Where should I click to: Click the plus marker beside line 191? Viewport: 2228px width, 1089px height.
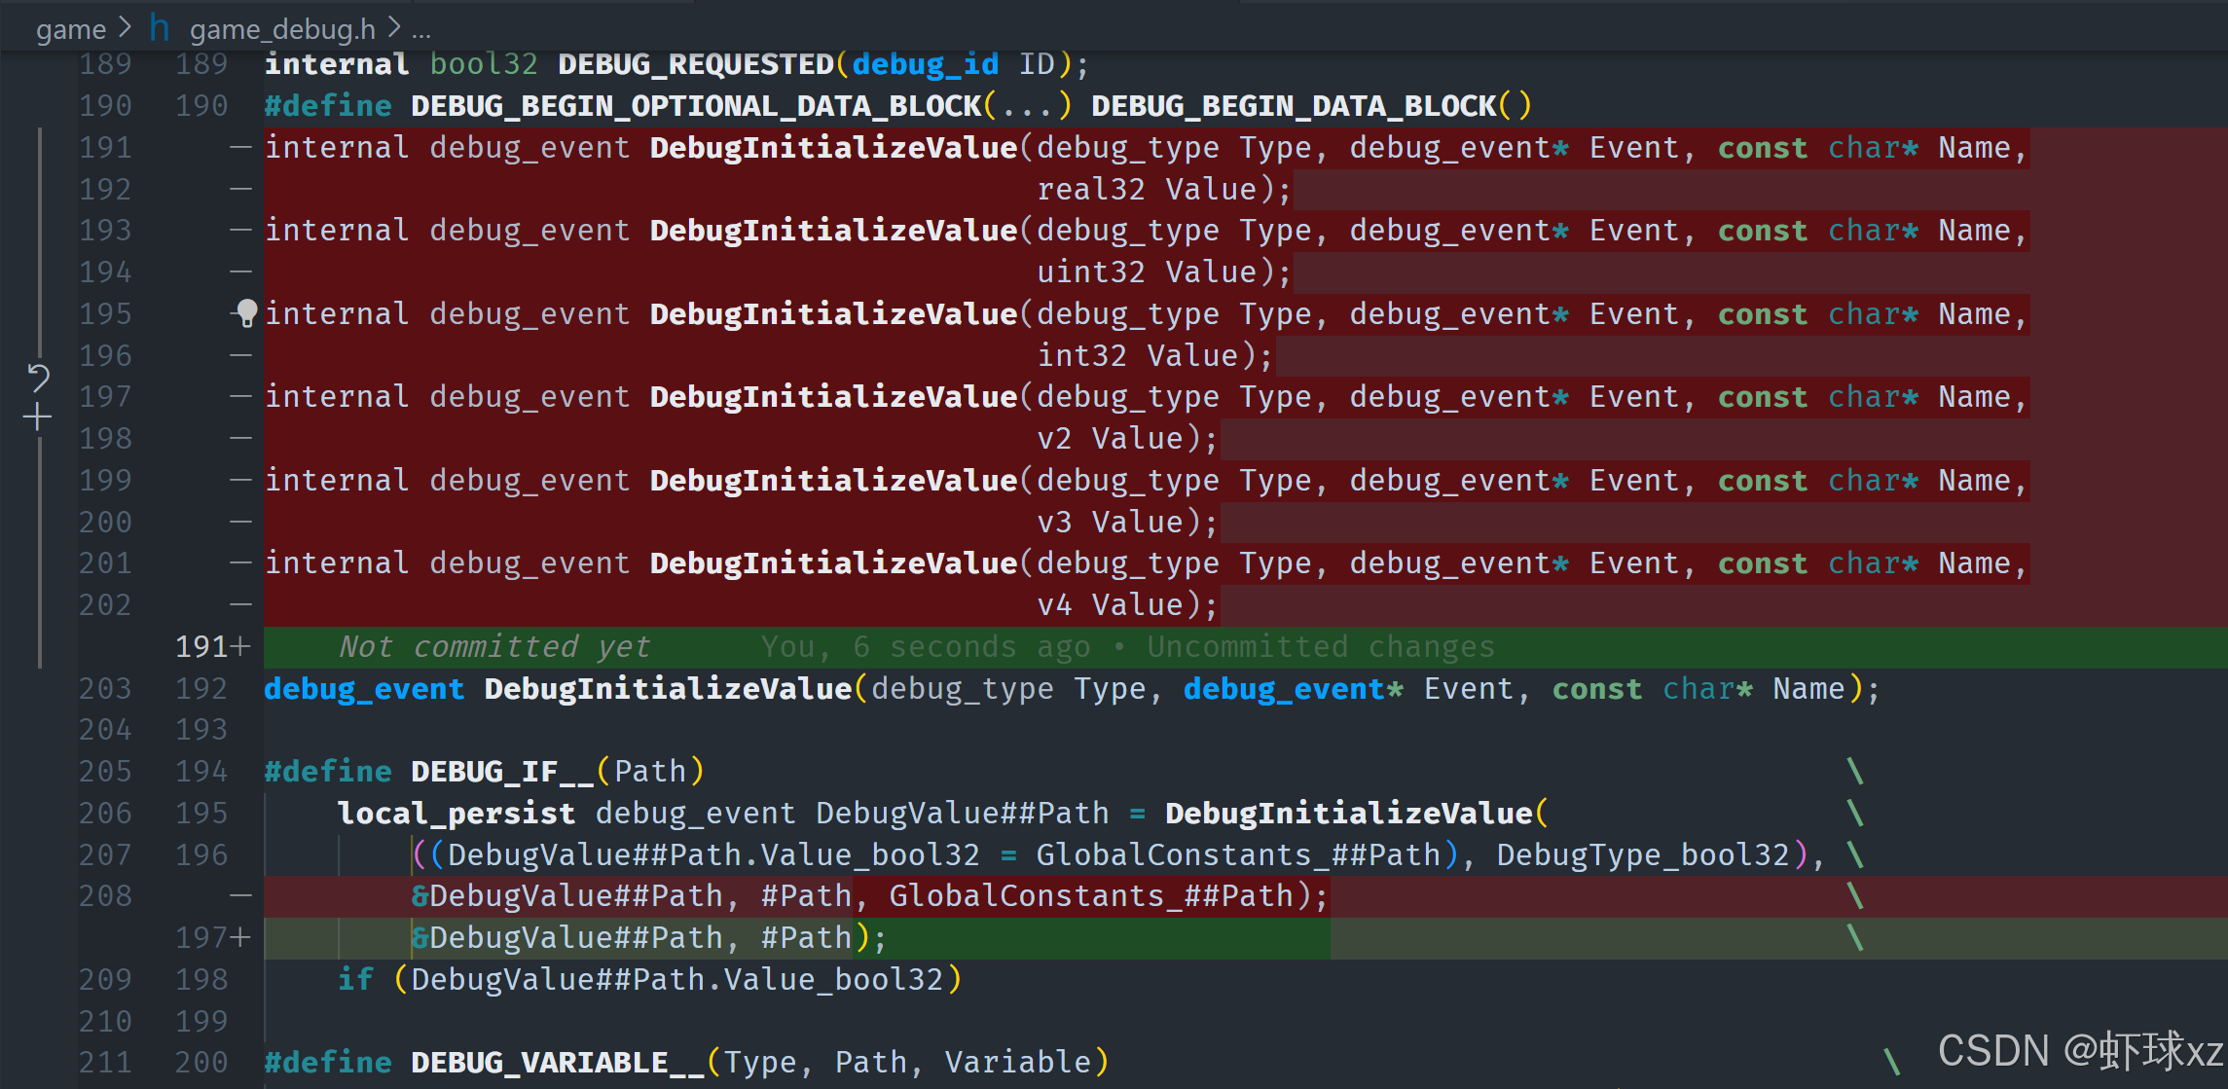click(241, 646)
